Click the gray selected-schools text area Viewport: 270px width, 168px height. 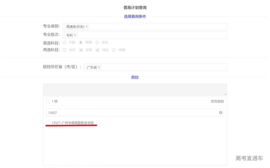coord(135,89)
